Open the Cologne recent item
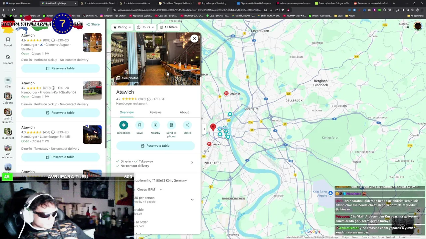The height and width of the screenshot is (239, 426). point(8,98)
